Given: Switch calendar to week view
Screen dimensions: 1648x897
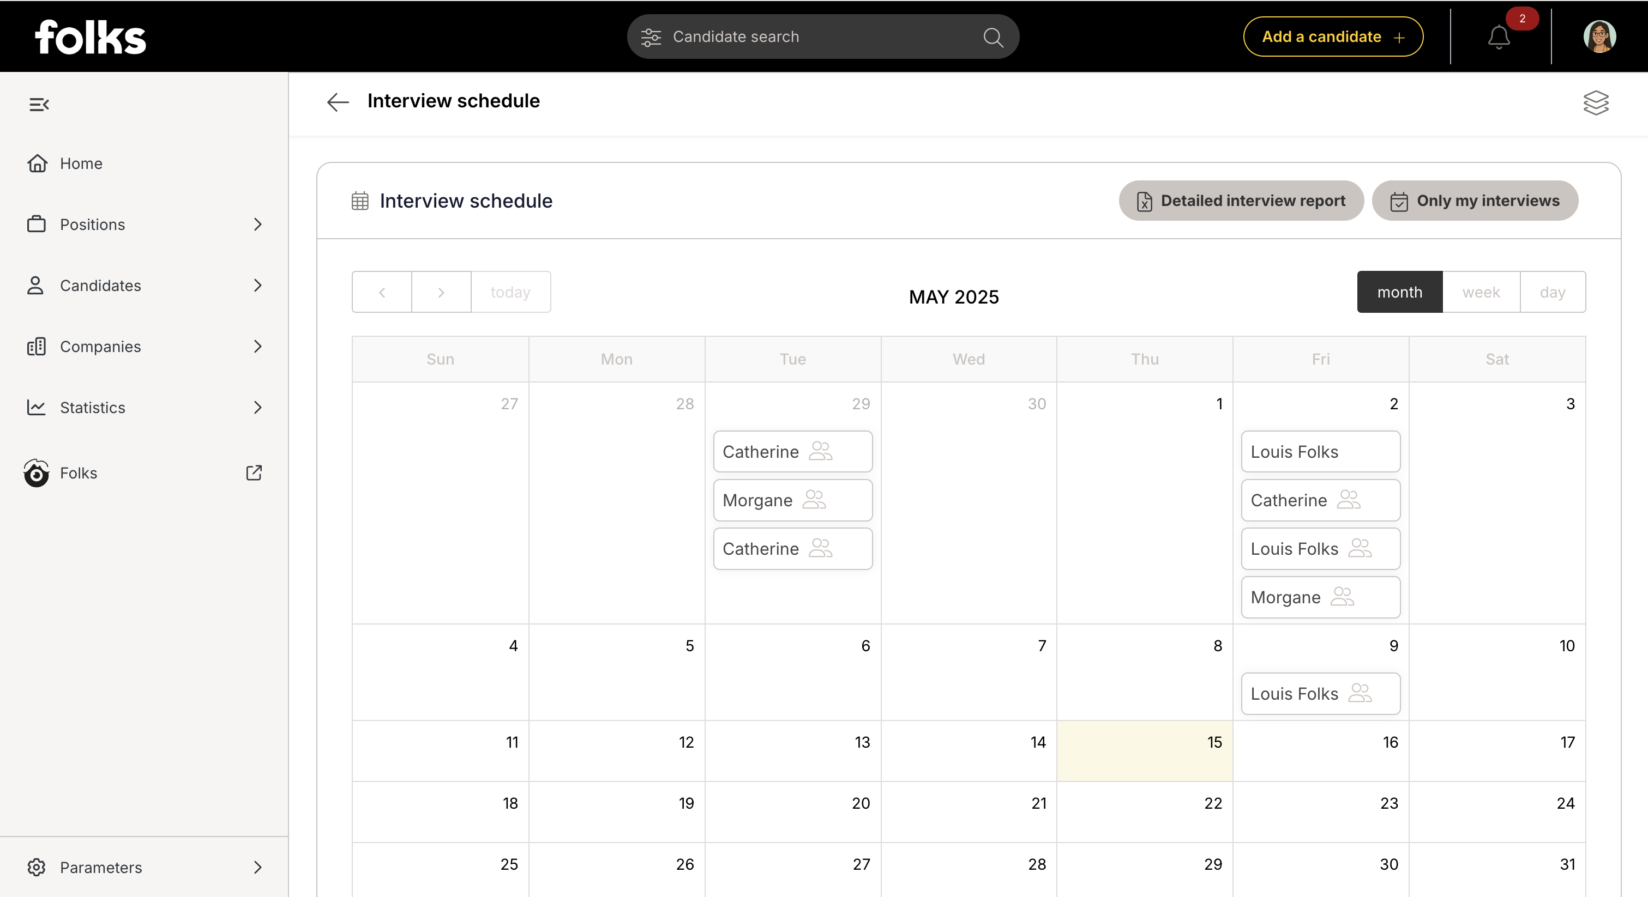Looking at the screenshot, I should (x=1481, y=292).
